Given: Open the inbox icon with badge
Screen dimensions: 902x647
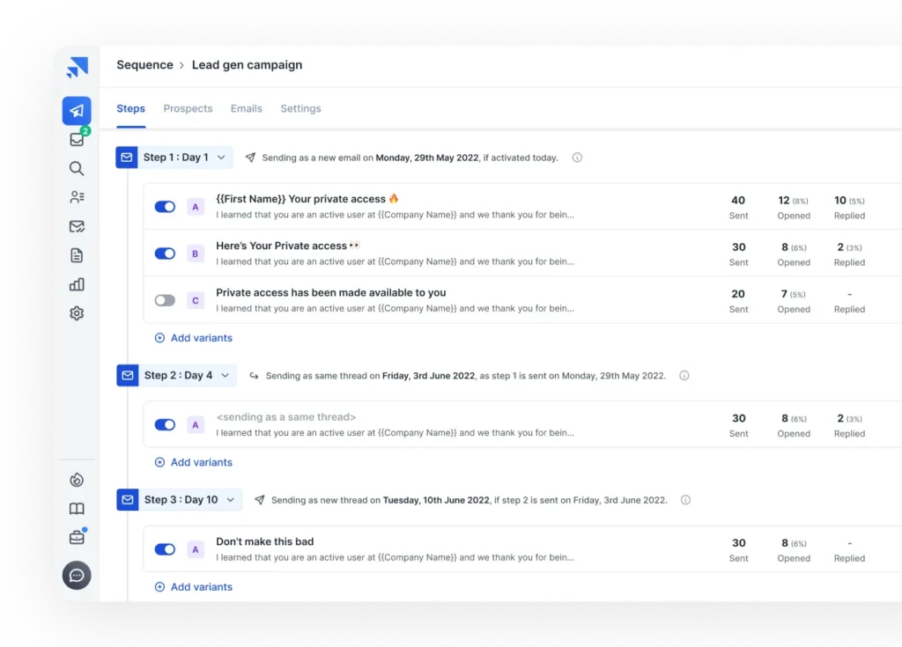Looking at the screenshot, I should (x=77, y=140).
